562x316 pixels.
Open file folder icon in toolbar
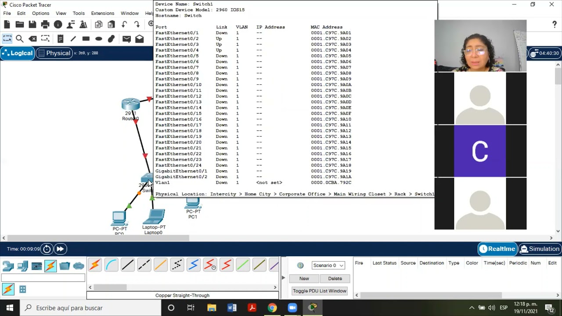point(19,24)
